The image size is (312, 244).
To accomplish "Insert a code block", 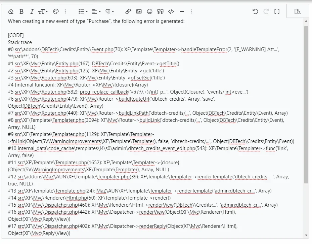I will click(x=171, y=11).
